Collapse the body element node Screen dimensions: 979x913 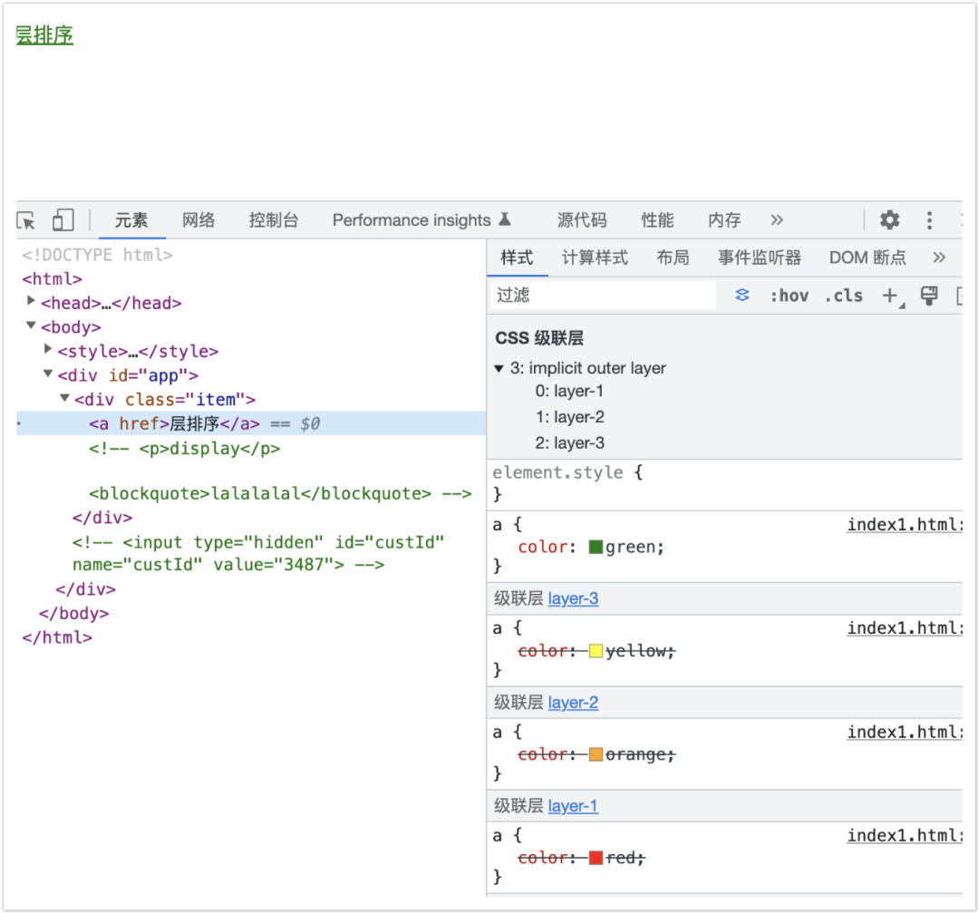31,325
